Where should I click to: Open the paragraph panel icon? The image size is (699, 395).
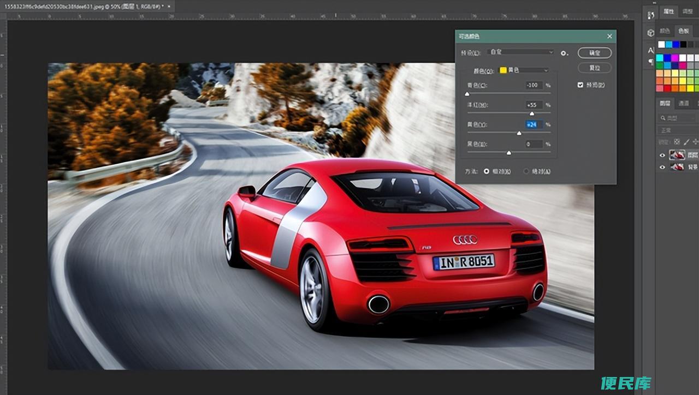(651, 62)
